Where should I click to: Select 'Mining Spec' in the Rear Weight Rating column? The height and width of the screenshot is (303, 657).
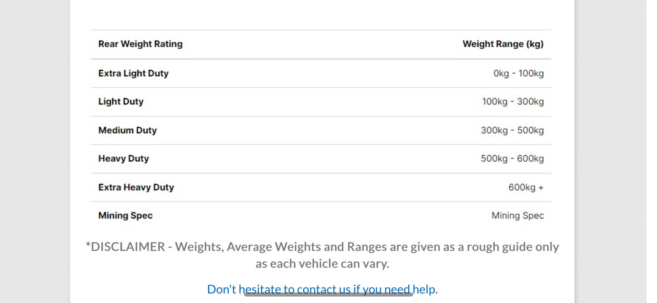coord(125,215)
